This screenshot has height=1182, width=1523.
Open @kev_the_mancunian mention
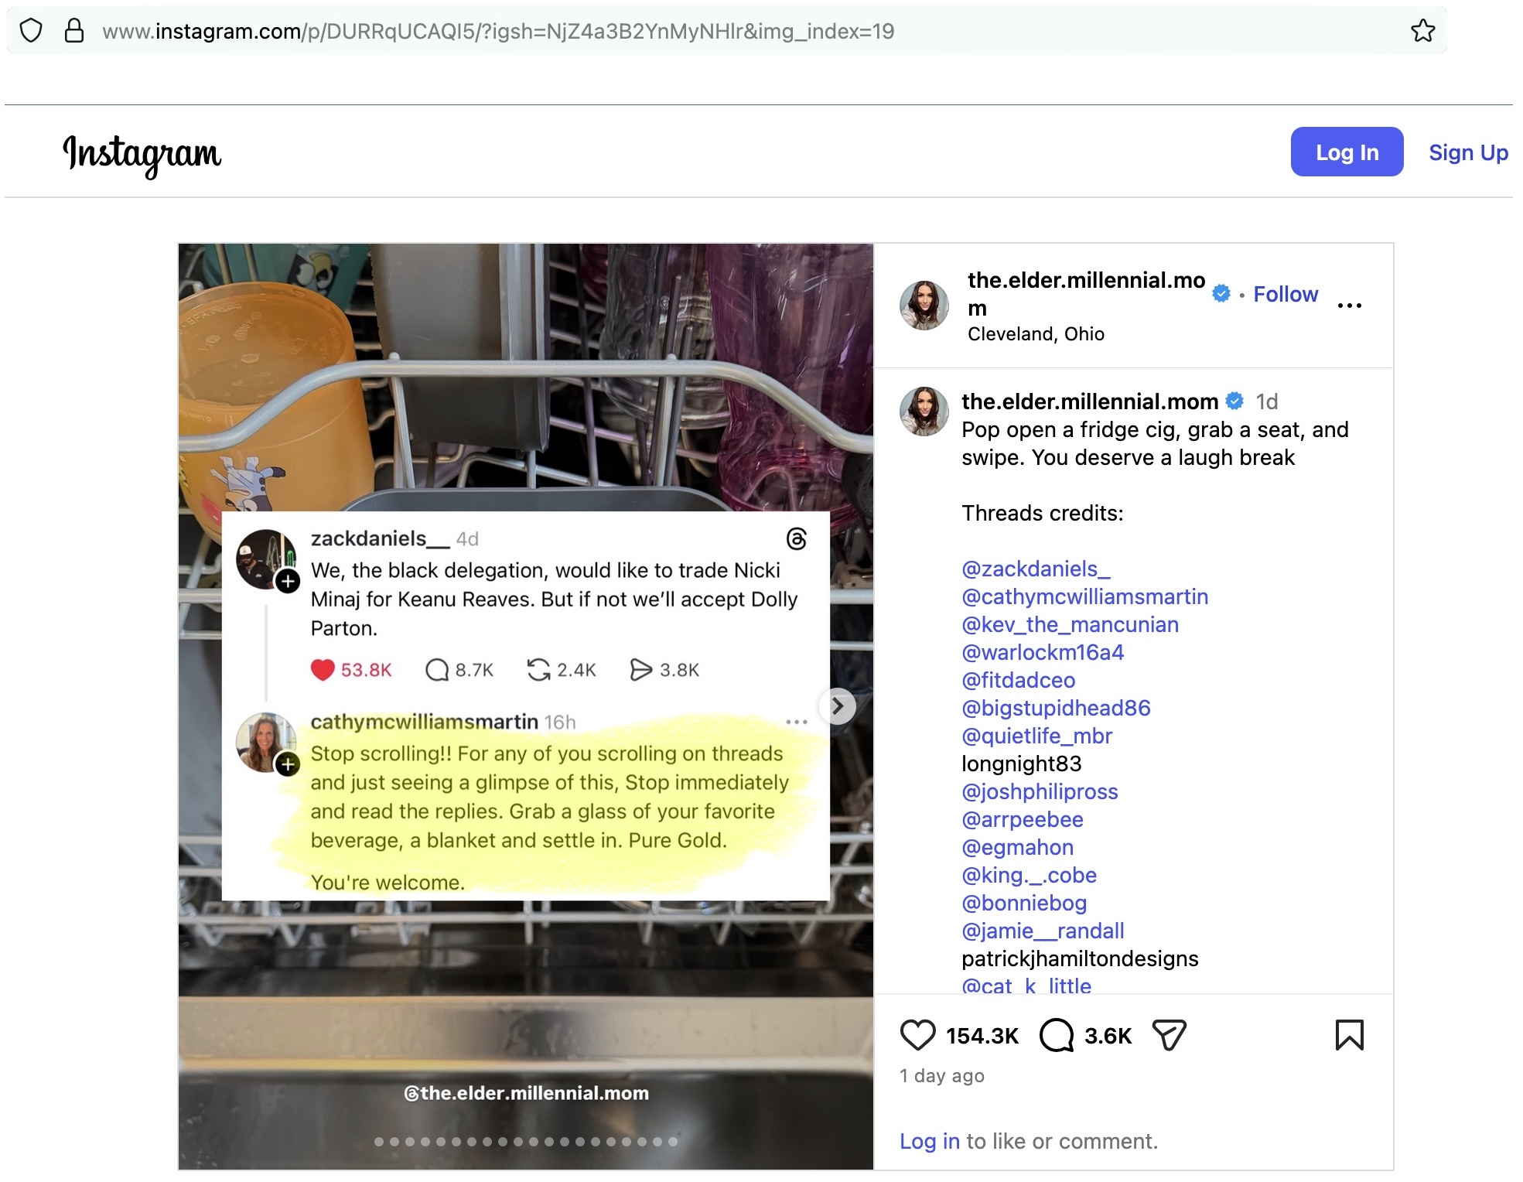click(x=1070, y=624)
